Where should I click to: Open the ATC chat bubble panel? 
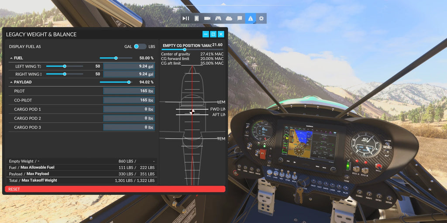coord(240,18)
